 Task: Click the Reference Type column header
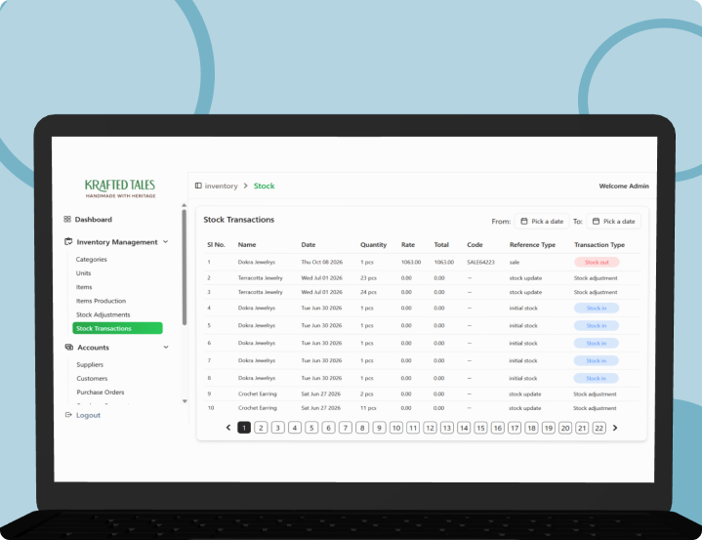click(x=532, y=244)
